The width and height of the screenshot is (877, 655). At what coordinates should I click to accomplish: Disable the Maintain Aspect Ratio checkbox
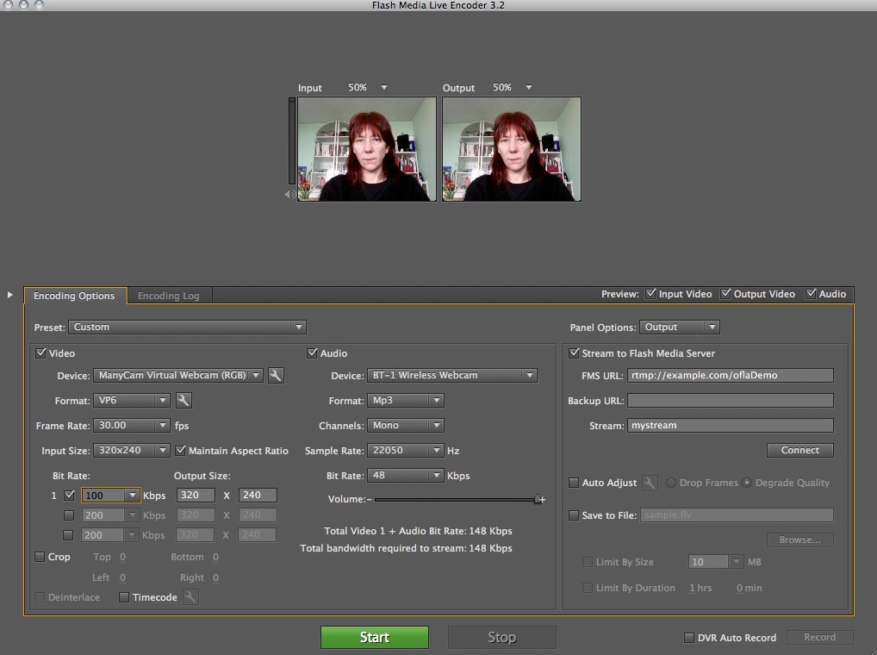point(181,451)
